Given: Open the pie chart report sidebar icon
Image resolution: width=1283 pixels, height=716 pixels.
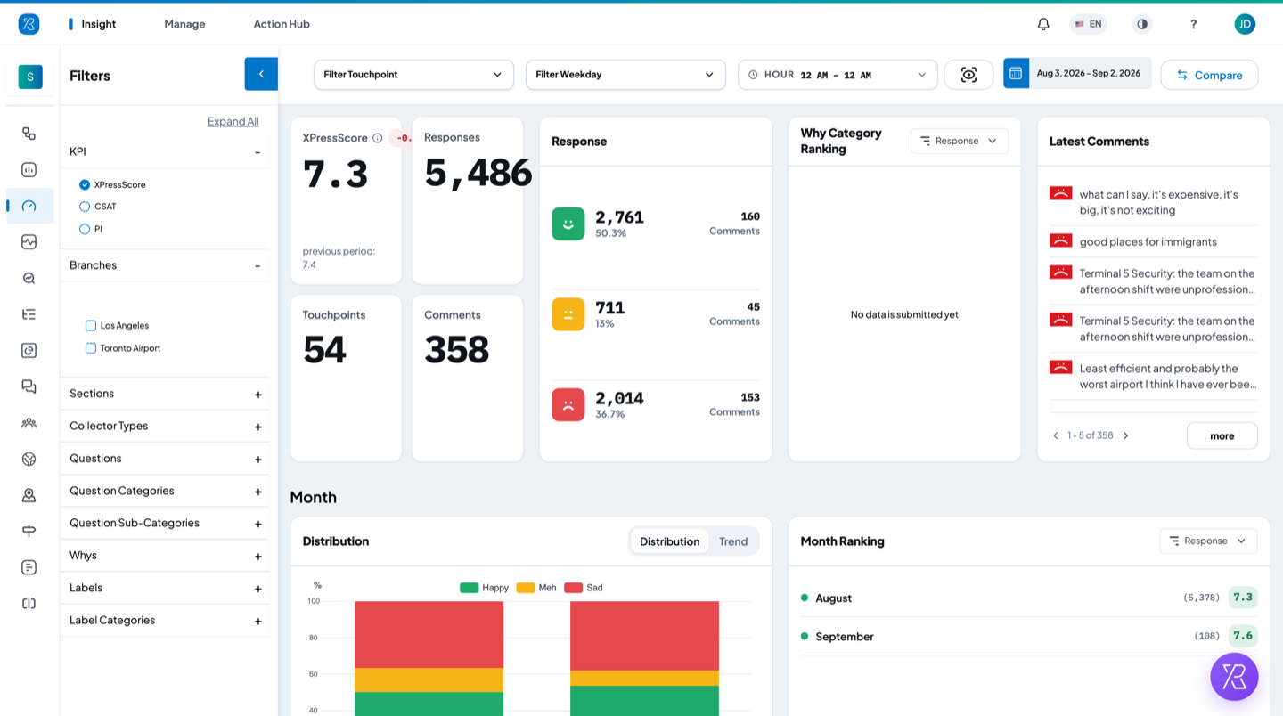Looking at the screenshot, I should pyautogui.click(x=29, y=350).
